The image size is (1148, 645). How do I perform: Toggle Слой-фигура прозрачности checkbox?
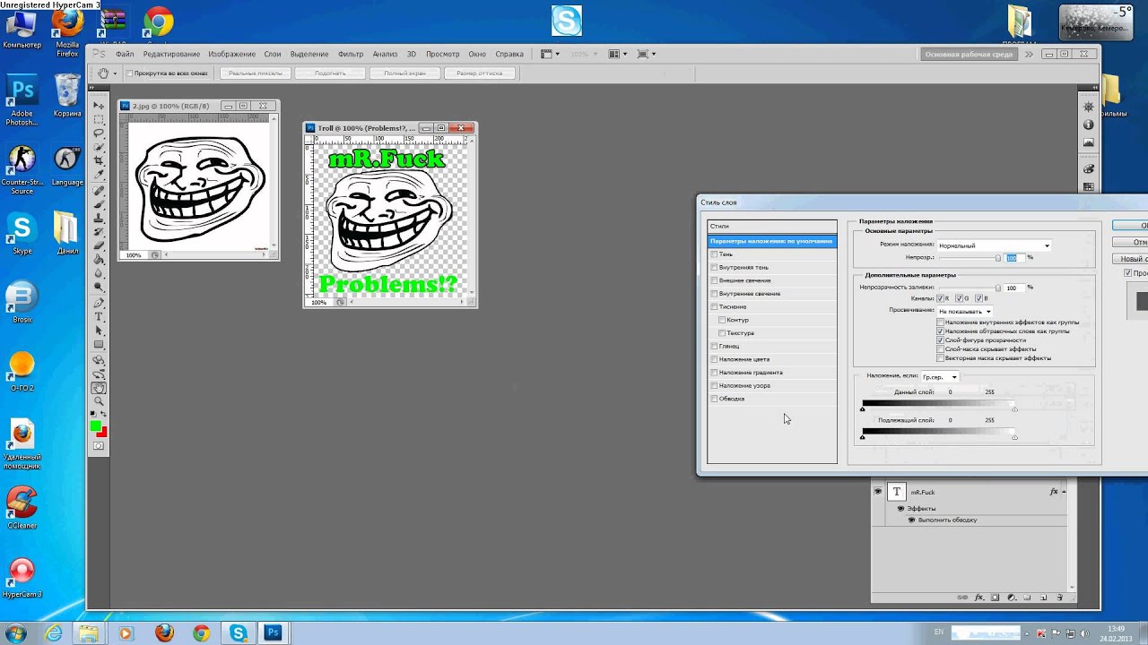pos(940,340)
